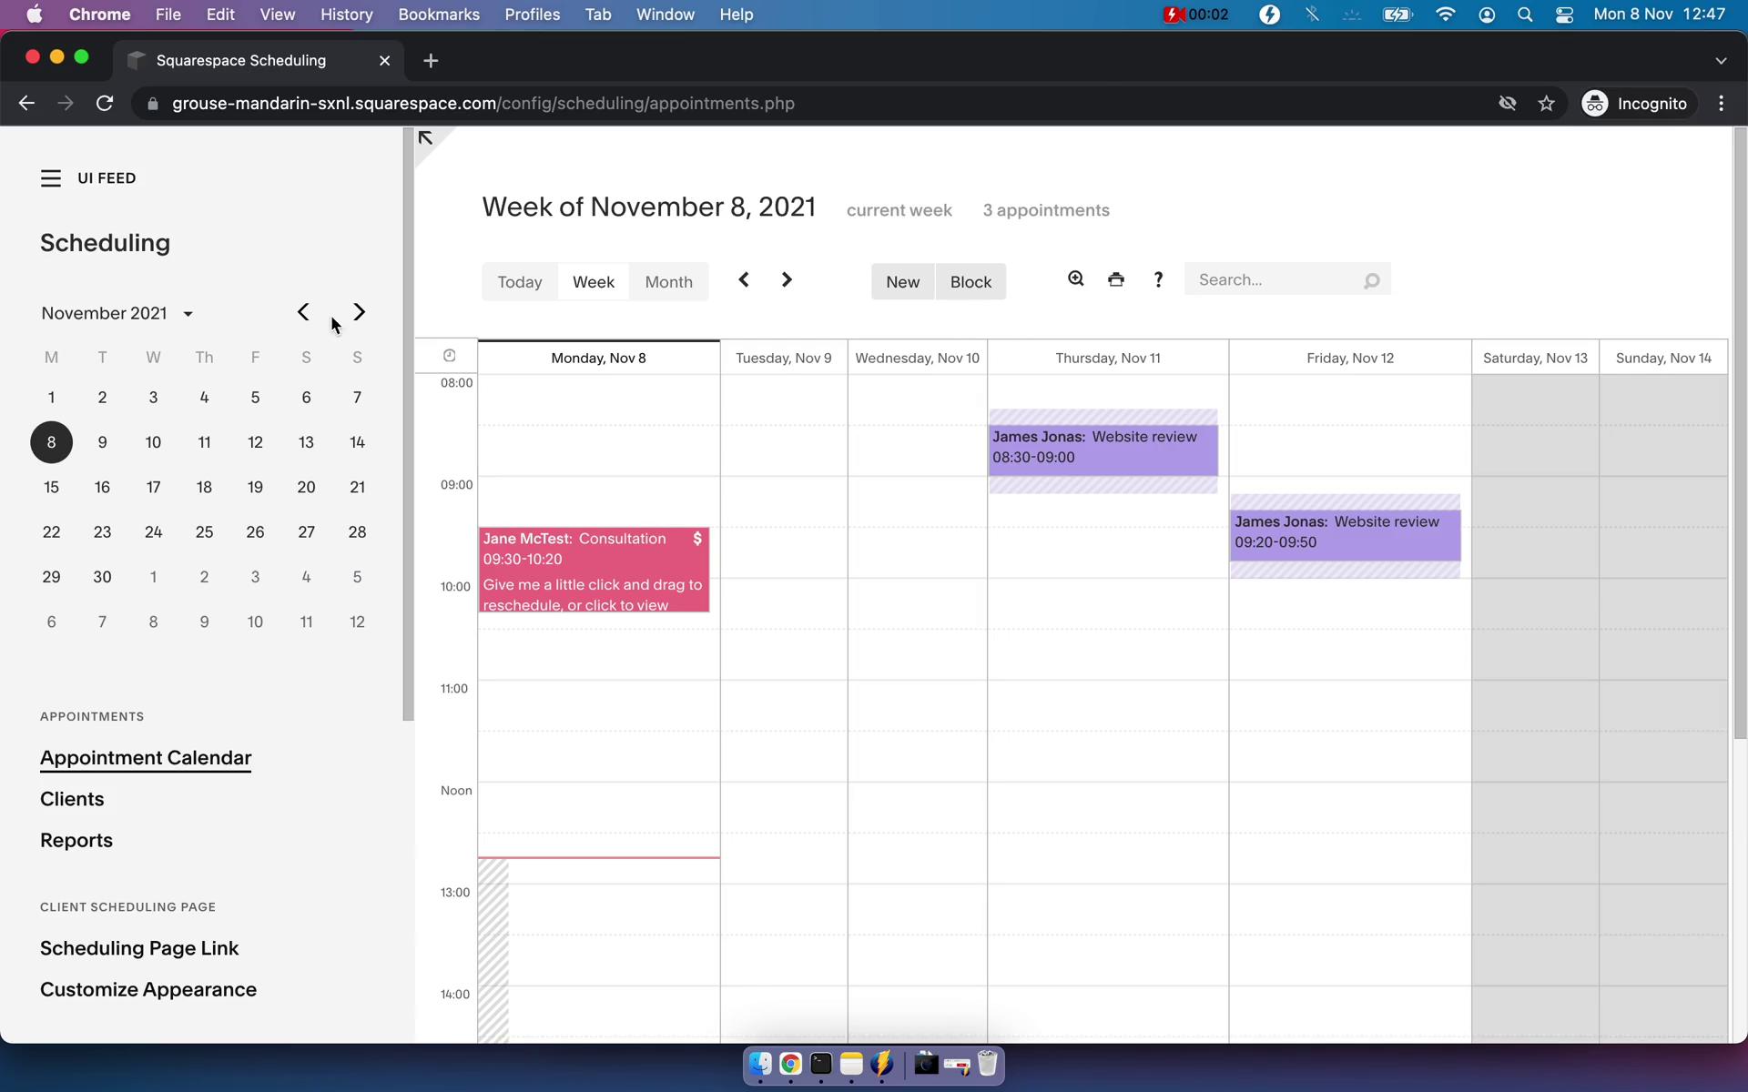Switch to Week view tab
This screenshot has height=1092, width=1748.
pos(592,280)
